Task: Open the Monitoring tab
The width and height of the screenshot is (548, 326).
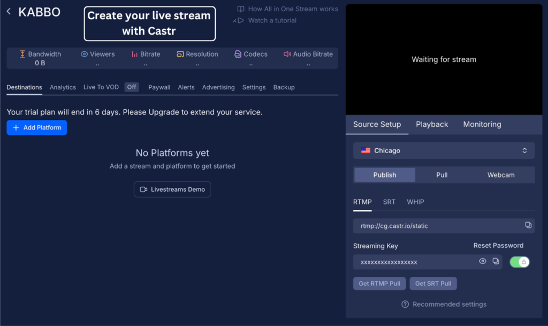Action: [x=482, y=124]
